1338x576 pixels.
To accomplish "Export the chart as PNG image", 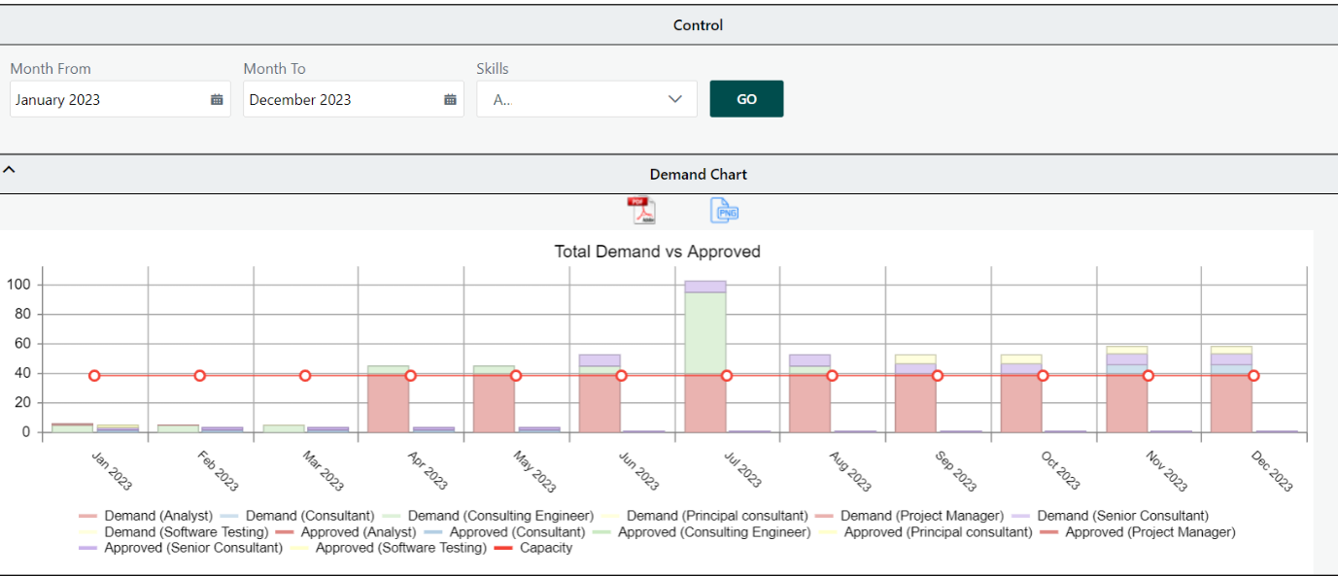I will click(x=724, y=210).
